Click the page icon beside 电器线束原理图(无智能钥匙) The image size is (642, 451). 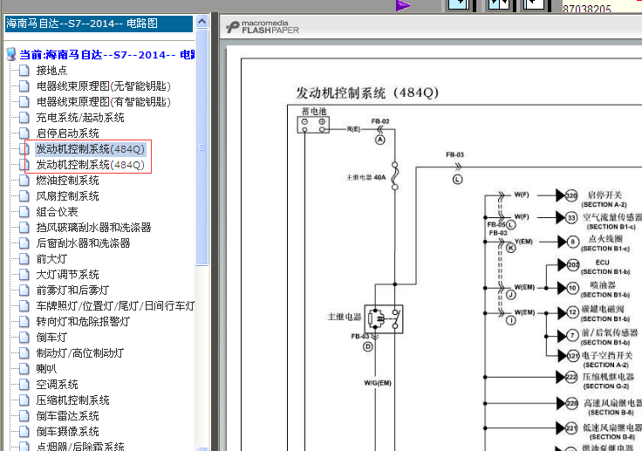[24, 86]
